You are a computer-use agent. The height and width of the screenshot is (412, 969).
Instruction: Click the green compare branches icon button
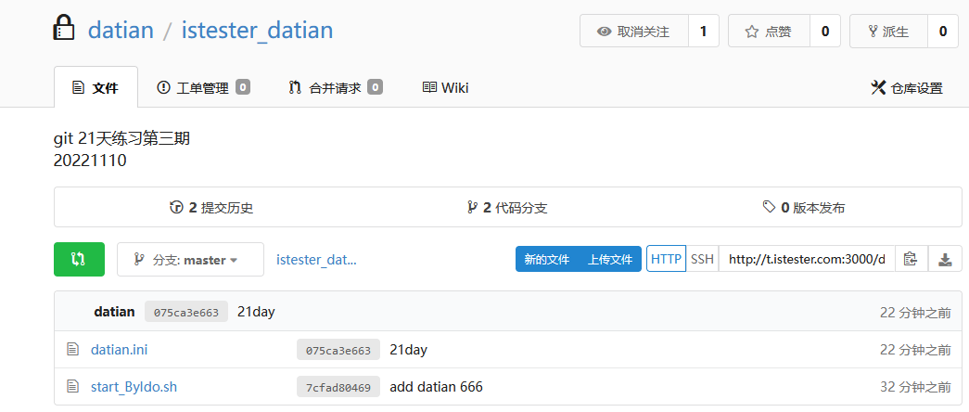coord(79,259)
